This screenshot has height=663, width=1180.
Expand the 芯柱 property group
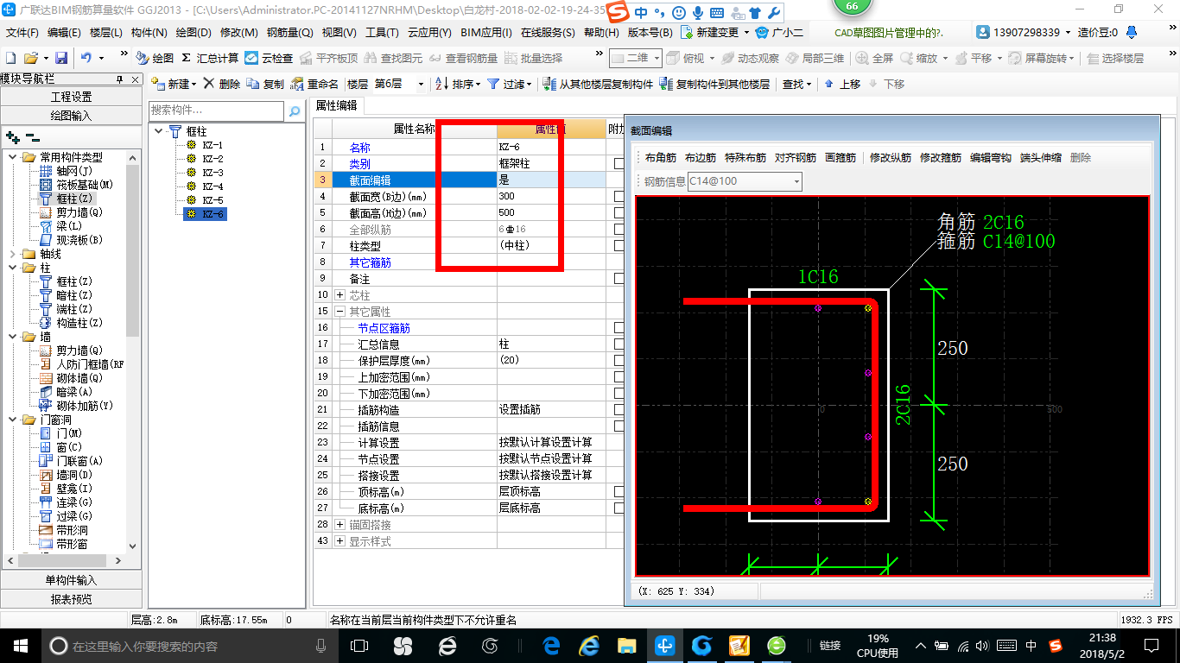(x=340, y=295)
